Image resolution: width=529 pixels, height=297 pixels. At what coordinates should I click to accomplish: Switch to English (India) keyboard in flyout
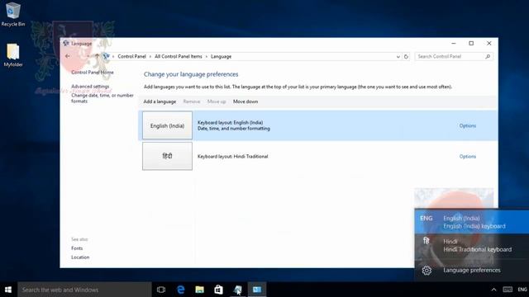472,222
